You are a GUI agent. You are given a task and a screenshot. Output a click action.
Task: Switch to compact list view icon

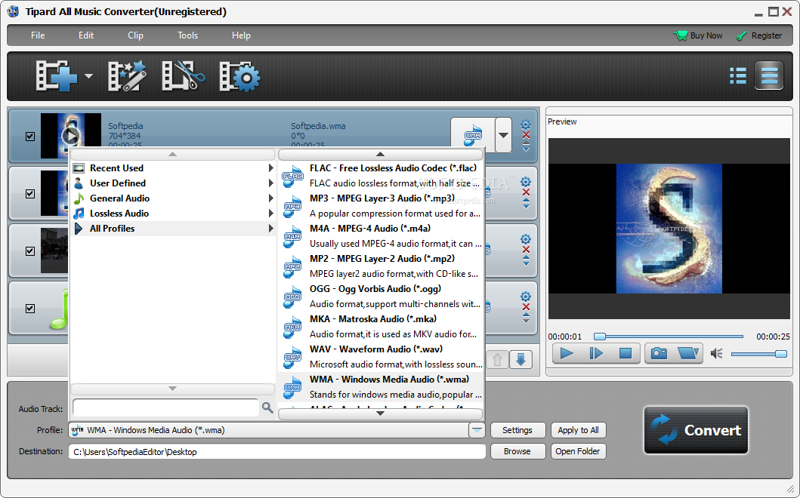[738, 76]
